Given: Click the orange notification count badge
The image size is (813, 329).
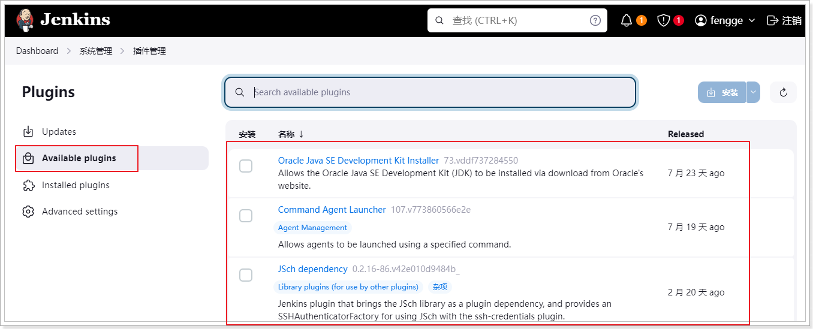Looking at the screenshot, I should point(642,20).
